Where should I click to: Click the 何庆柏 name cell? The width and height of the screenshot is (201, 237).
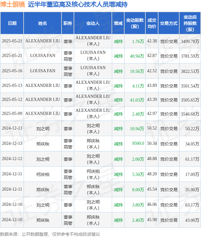(43, 174)
